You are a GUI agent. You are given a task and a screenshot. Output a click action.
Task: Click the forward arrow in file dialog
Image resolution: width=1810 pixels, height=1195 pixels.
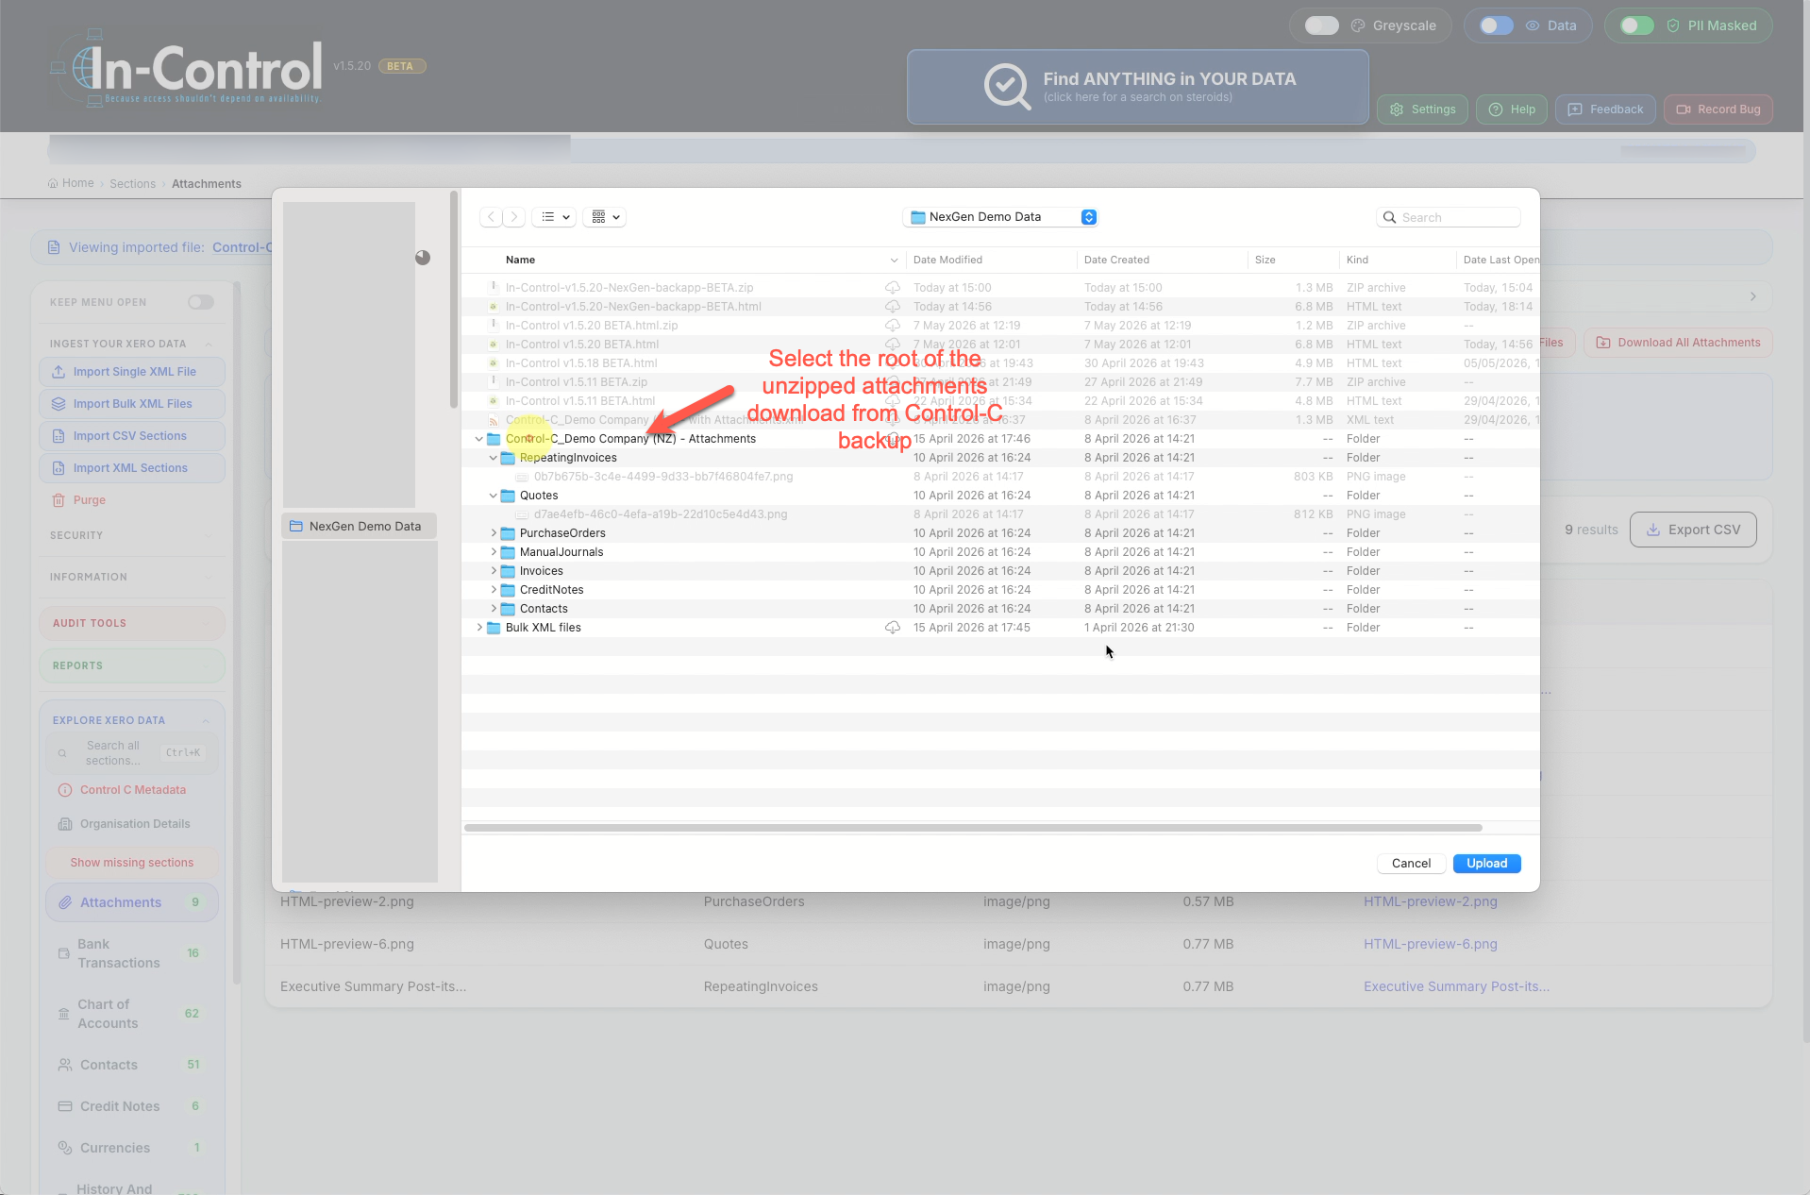(514, 217)
